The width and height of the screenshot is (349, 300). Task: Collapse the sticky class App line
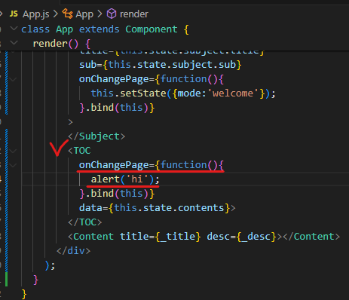(x=14, y=28)
